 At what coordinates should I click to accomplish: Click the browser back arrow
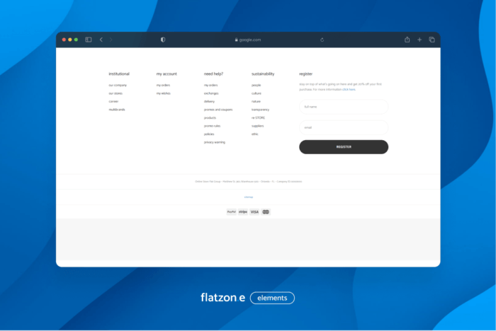(101, 40)
